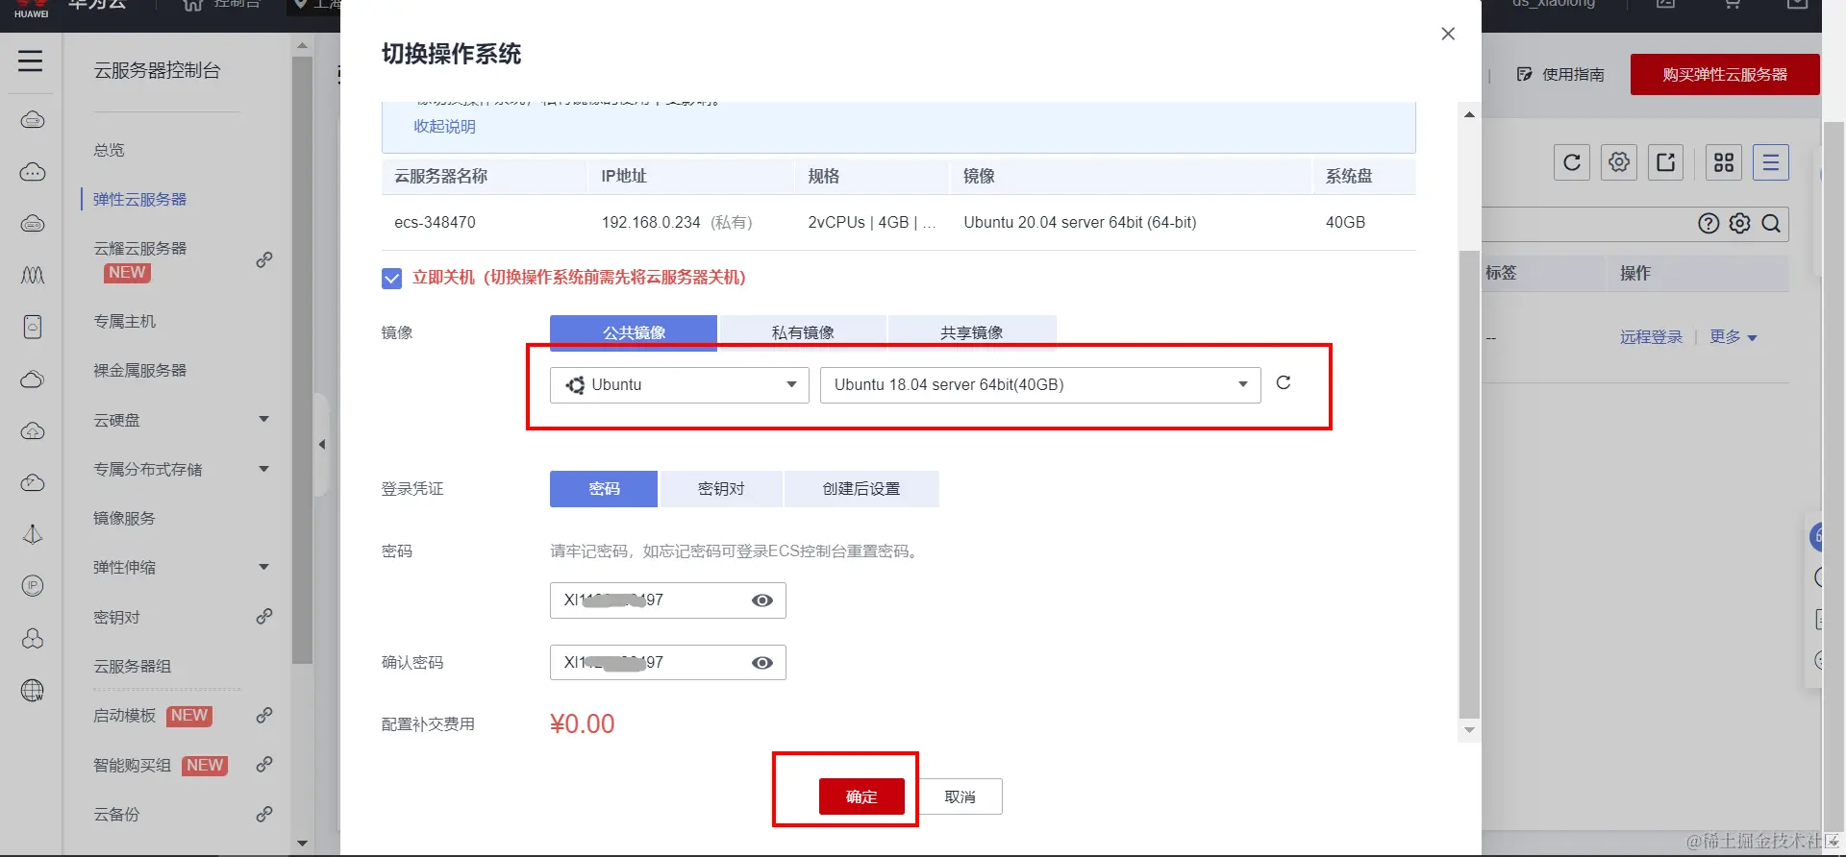
Task: Select the 公共镜像 tab
Action: 634,332
